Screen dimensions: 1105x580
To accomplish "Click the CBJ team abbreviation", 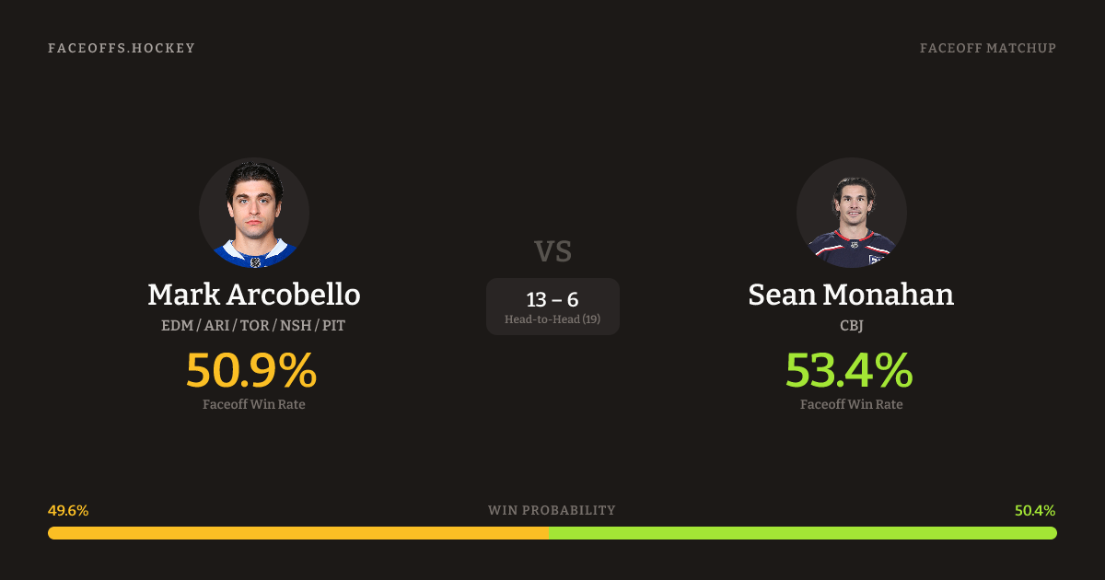I will pos(851,325).
